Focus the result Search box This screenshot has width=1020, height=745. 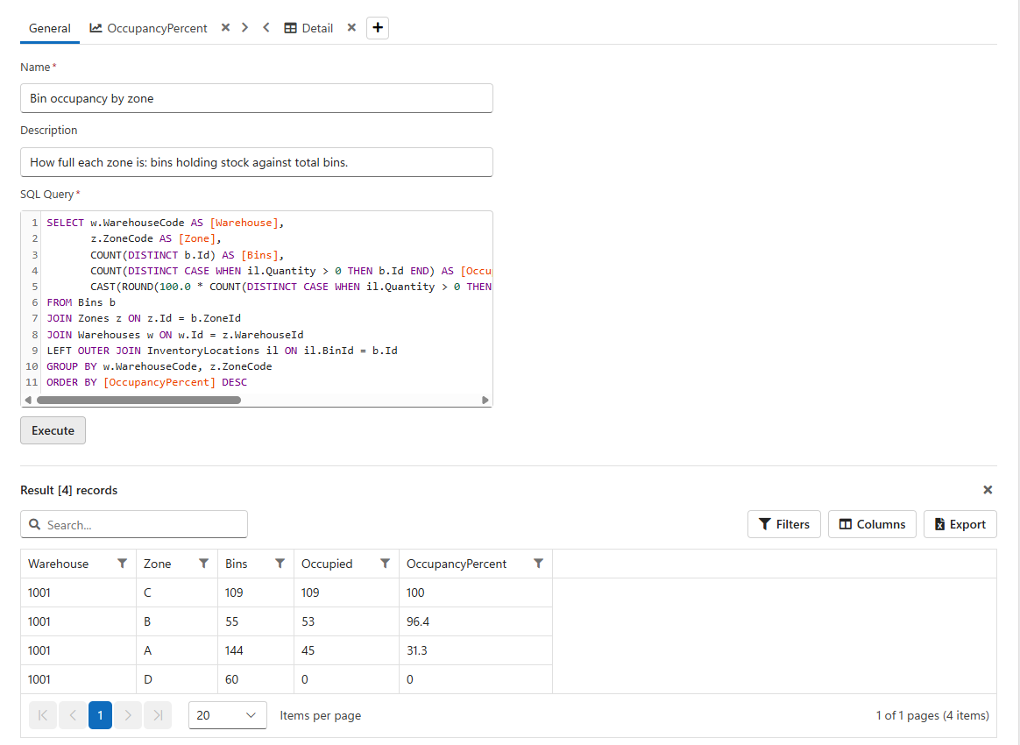(134, 524)
